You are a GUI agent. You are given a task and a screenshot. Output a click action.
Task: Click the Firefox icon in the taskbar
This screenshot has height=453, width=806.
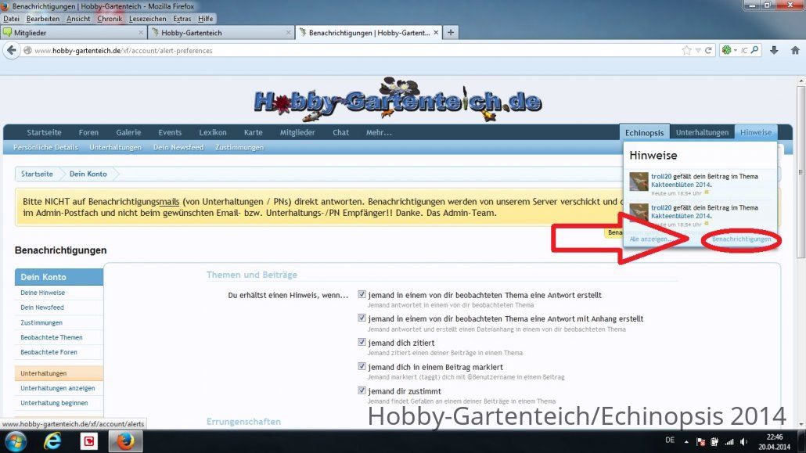click(125, 442)
